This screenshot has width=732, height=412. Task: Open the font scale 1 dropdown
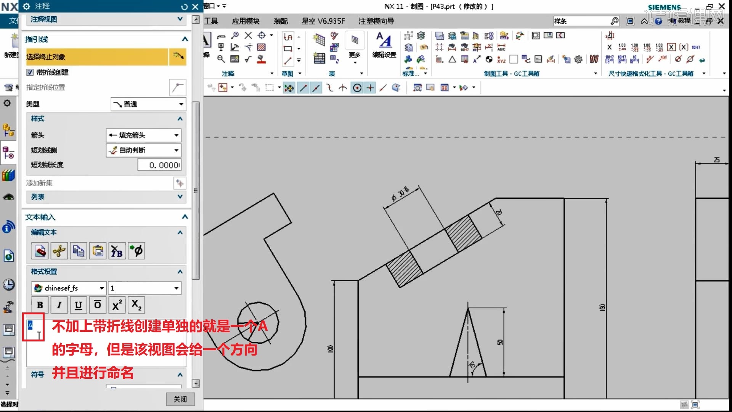(144, 288)
